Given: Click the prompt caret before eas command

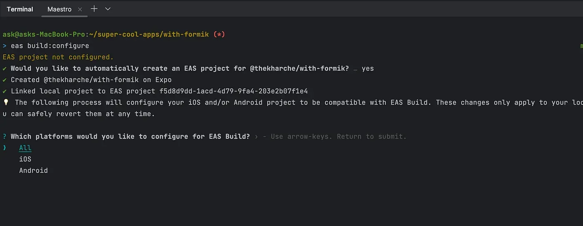Looking at the screenshot, I should pos(5,45).
